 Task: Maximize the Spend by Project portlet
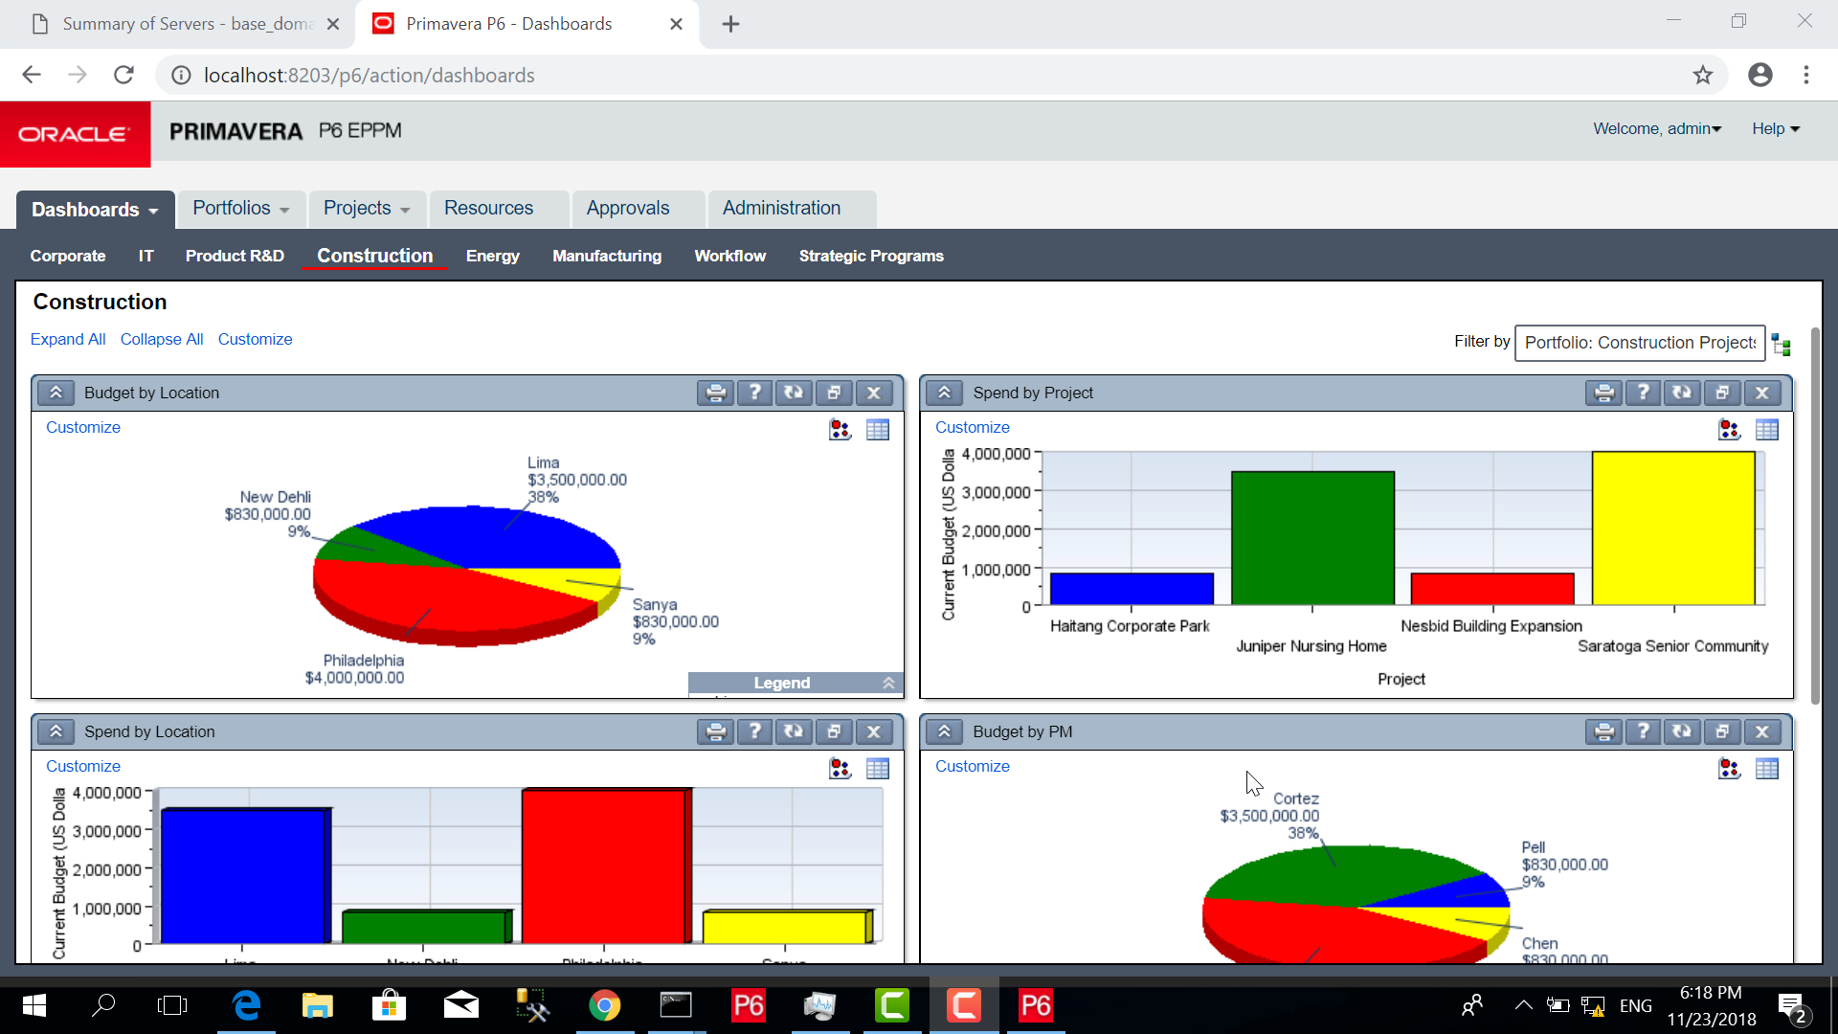1722,393
